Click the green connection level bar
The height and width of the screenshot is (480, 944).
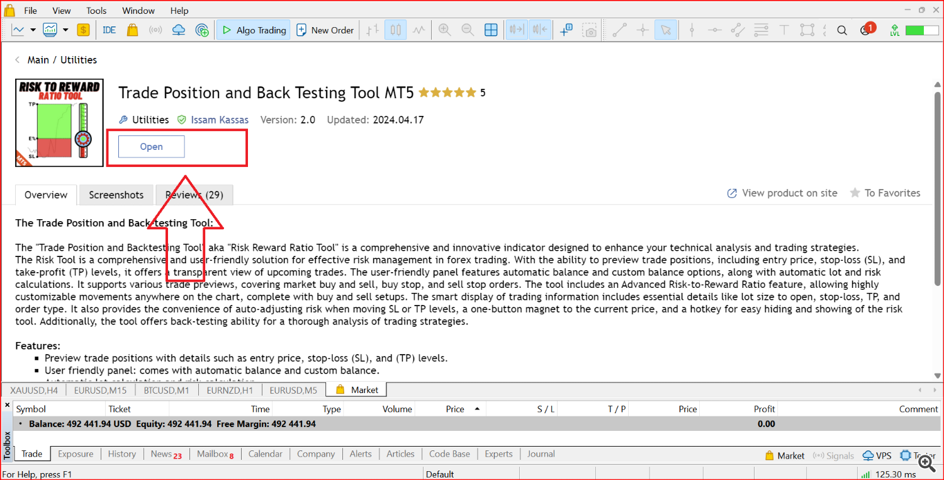coord(923,30)
